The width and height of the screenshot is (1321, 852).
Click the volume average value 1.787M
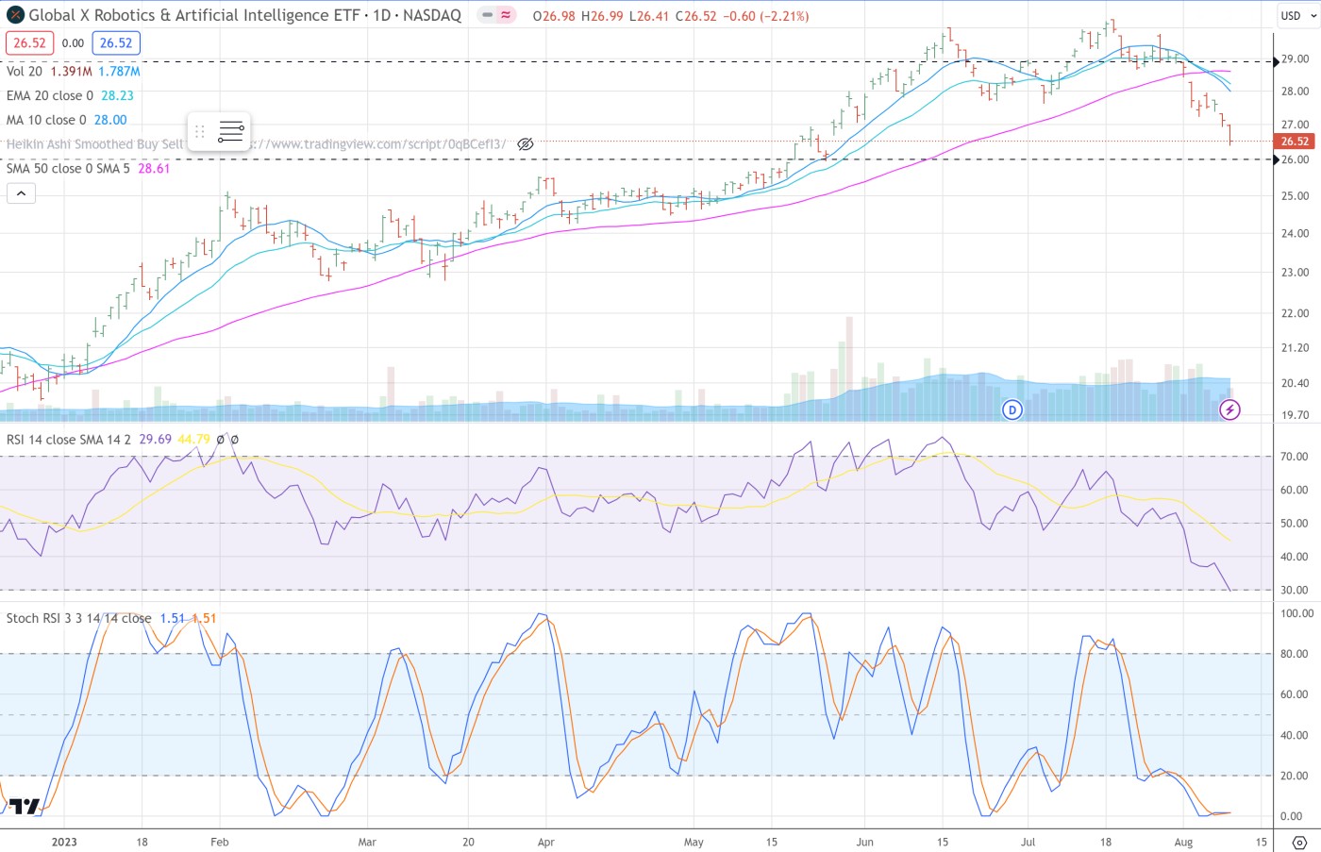click(120, 71)
